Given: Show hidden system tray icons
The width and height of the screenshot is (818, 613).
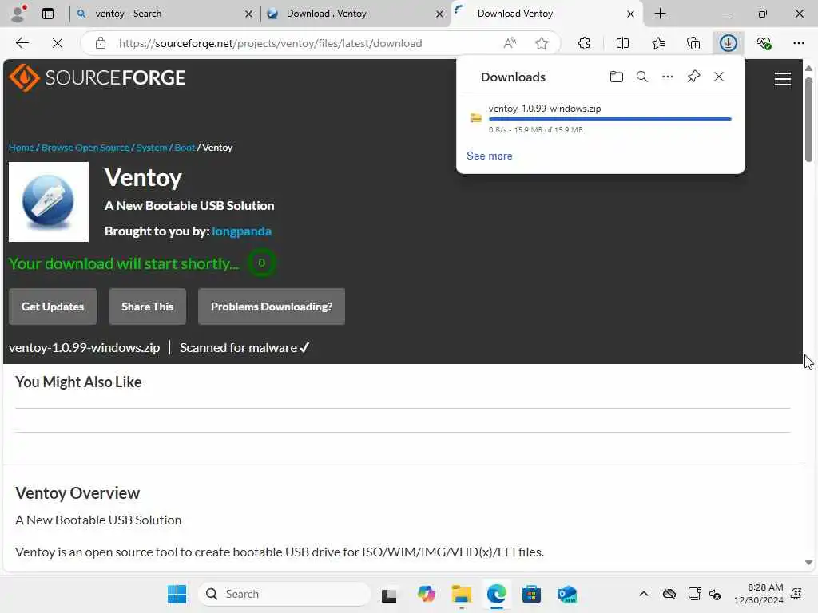Looking at the screenshot, I should tap(644, 594).
